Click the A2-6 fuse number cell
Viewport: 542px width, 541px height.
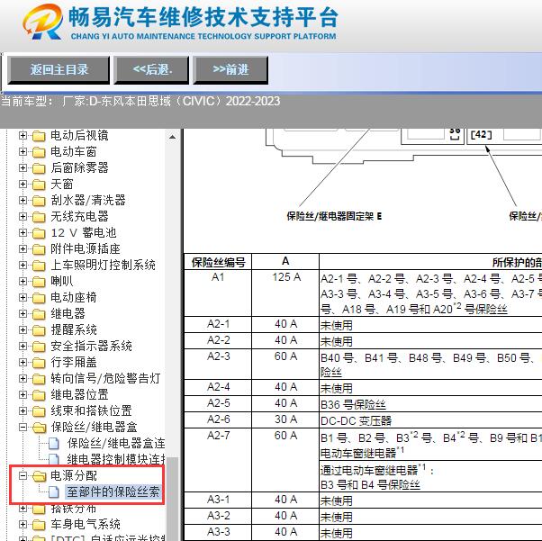[x=218, y=419]
